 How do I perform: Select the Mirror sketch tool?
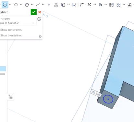(111, 5)
